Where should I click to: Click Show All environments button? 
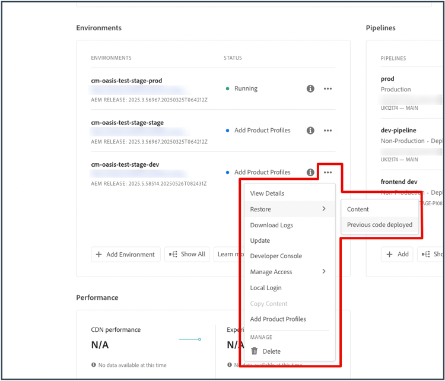[187, 255]
